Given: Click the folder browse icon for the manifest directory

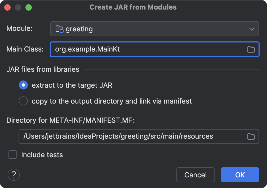Looking at the screenshot, I should point(251,136).
